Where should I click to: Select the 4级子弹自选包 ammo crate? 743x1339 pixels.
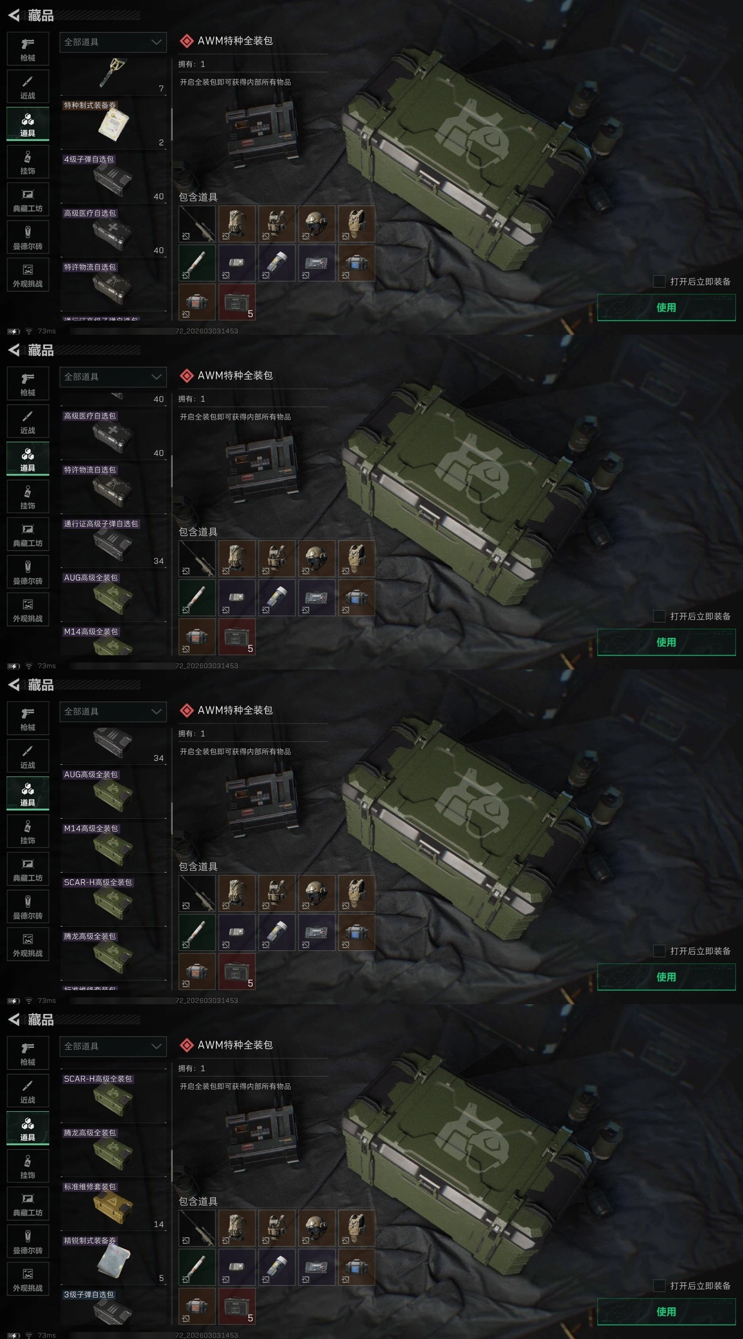pyautogui.click(x=113, y=178)
